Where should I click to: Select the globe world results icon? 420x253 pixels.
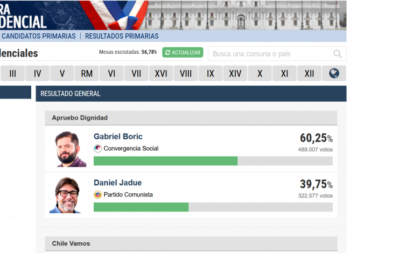[334, 73]
